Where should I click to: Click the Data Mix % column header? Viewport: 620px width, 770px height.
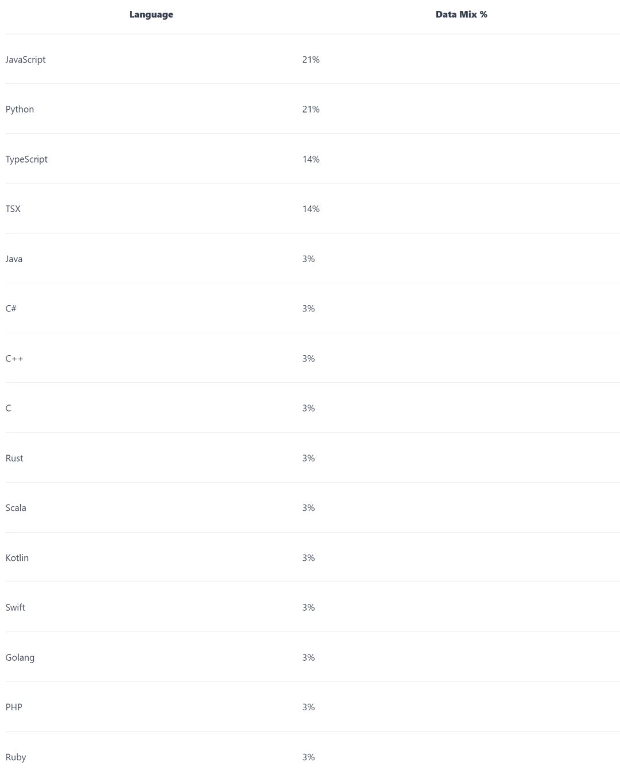tap(461, 14)
